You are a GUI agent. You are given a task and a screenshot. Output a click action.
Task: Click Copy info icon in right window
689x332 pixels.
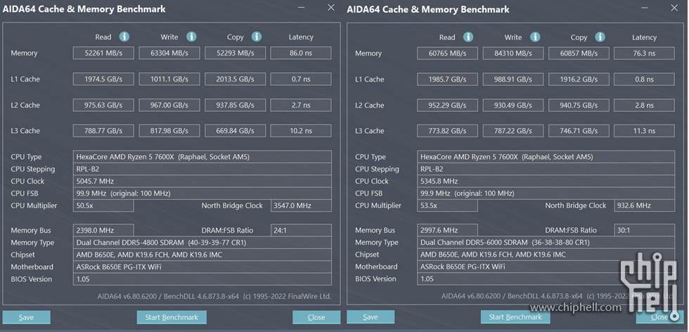[600, 37]
